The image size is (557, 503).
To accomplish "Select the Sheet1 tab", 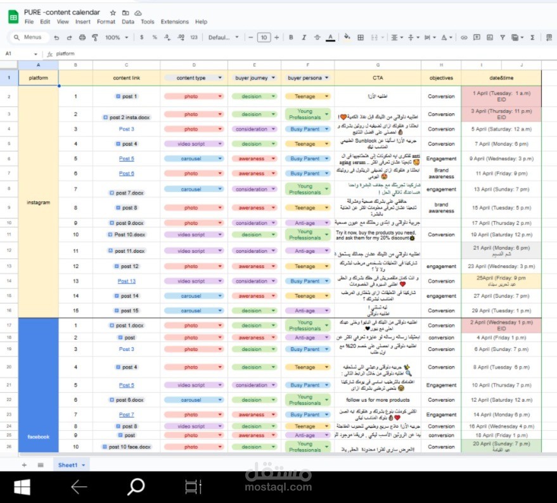I will (x=72, y=465).
